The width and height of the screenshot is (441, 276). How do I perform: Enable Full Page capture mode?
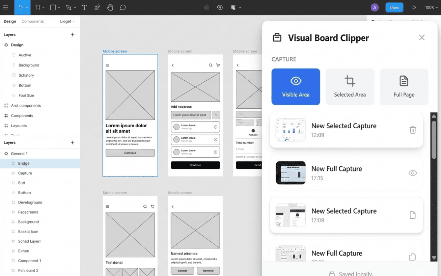(404, 86)
